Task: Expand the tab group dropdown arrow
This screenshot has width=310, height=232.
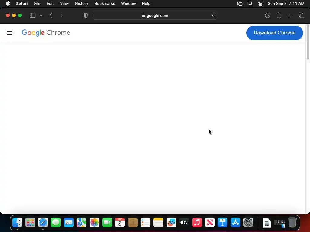Action: tap(41, 15)
